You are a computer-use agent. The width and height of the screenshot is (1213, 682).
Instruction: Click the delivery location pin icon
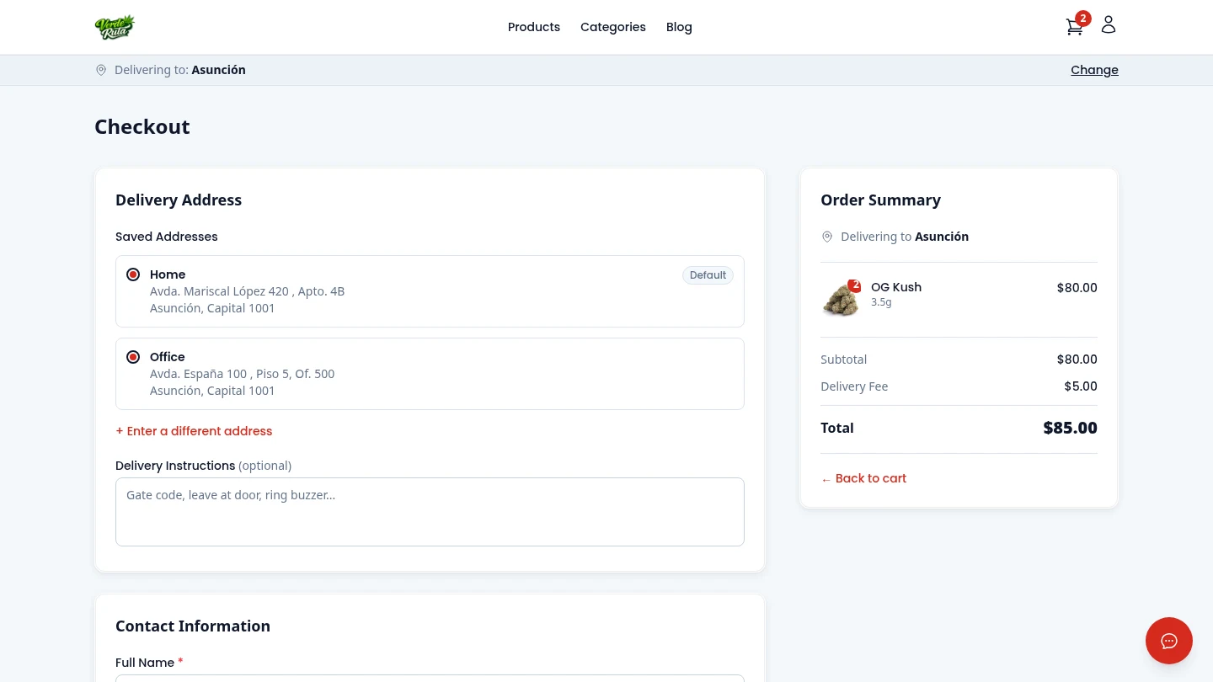click(101, 70)
